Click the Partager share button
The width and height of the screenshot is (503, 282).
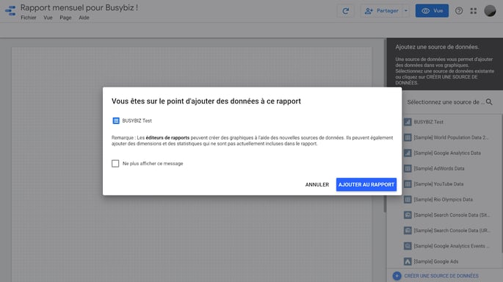click(381, 11)
